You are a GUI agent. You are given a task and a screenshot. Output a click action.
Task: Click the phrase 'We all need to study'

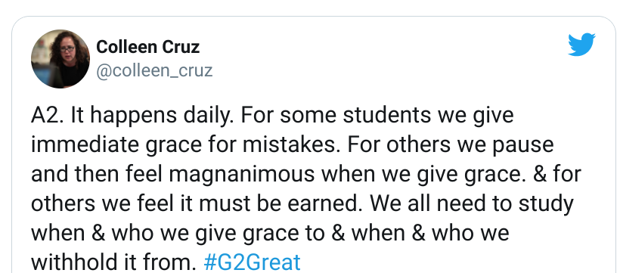point(472,203)
